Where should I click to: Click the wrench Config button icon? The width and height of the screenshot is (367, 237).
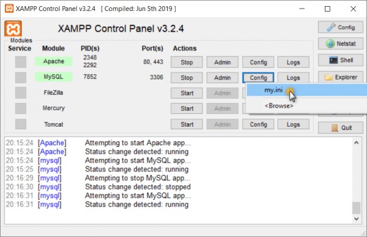click(x=331, y=27)
